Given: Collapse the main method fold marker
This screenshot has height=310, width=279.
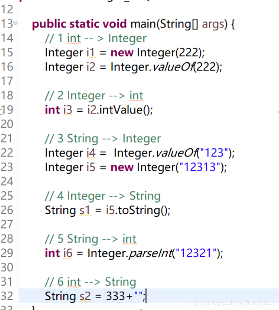Looking at the screenshot, I should (15, 23).
